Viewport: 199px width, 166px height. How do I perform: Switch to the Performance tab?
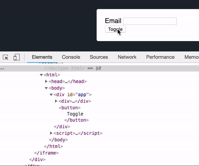pos(160,57)
